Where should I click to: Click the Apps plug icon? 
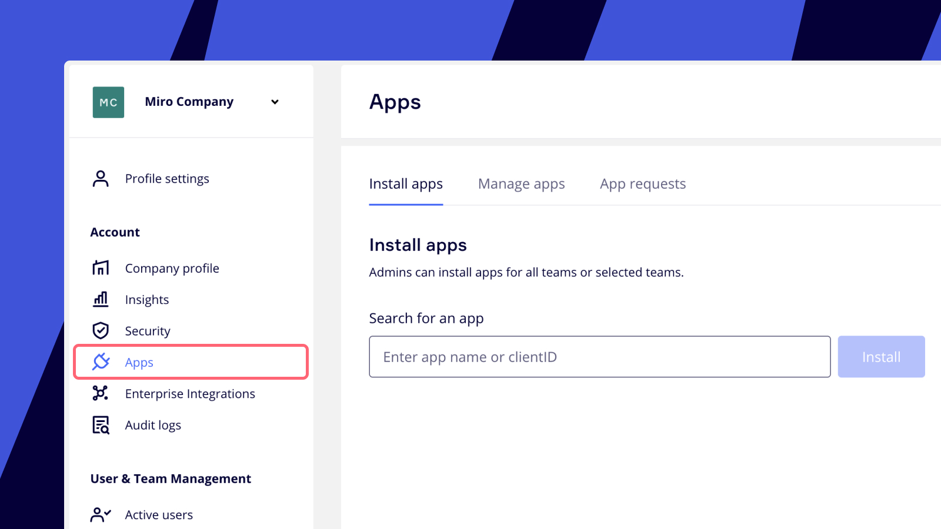click(101, 361)
